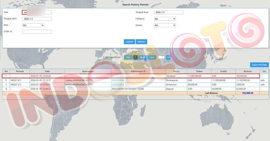Select page 1 in pagination
The height and width of the screenshot is (141, 270).
(x=135, y=57)
